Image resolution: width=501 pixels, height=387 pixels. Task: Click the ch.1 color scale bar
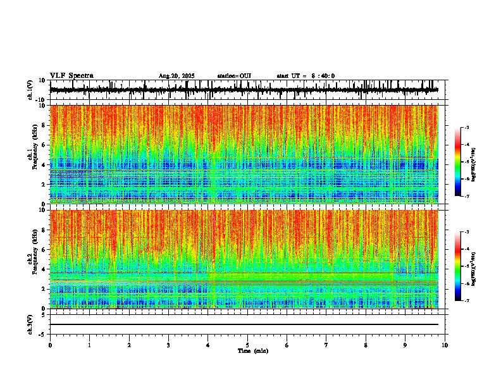click(x=457, y=162)
